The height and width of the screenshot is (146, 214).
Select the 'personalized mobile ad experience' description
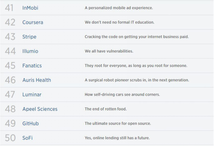click(119, 8)
